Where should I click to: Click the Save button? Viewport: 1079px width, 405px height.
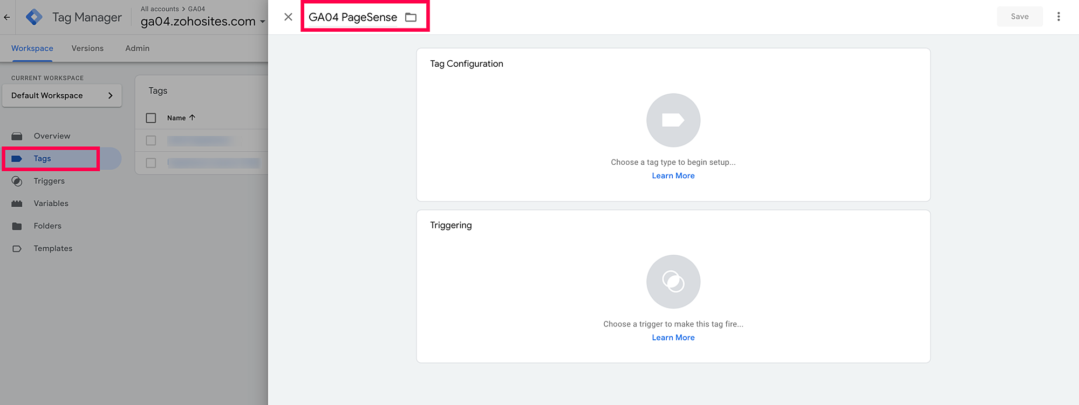tap(1020, 17)
